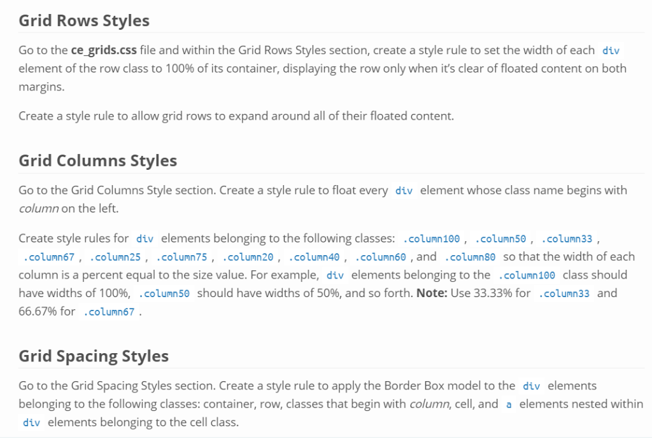Click the div code after 'Border Box model to the'

[531, 386]
